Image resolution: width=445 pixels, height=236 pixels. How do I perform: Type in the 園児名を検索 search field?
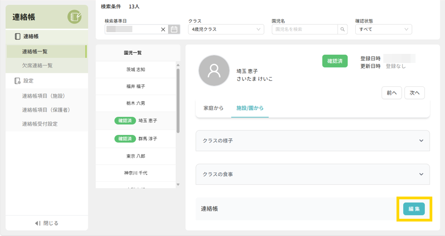(x=305, y=29)
